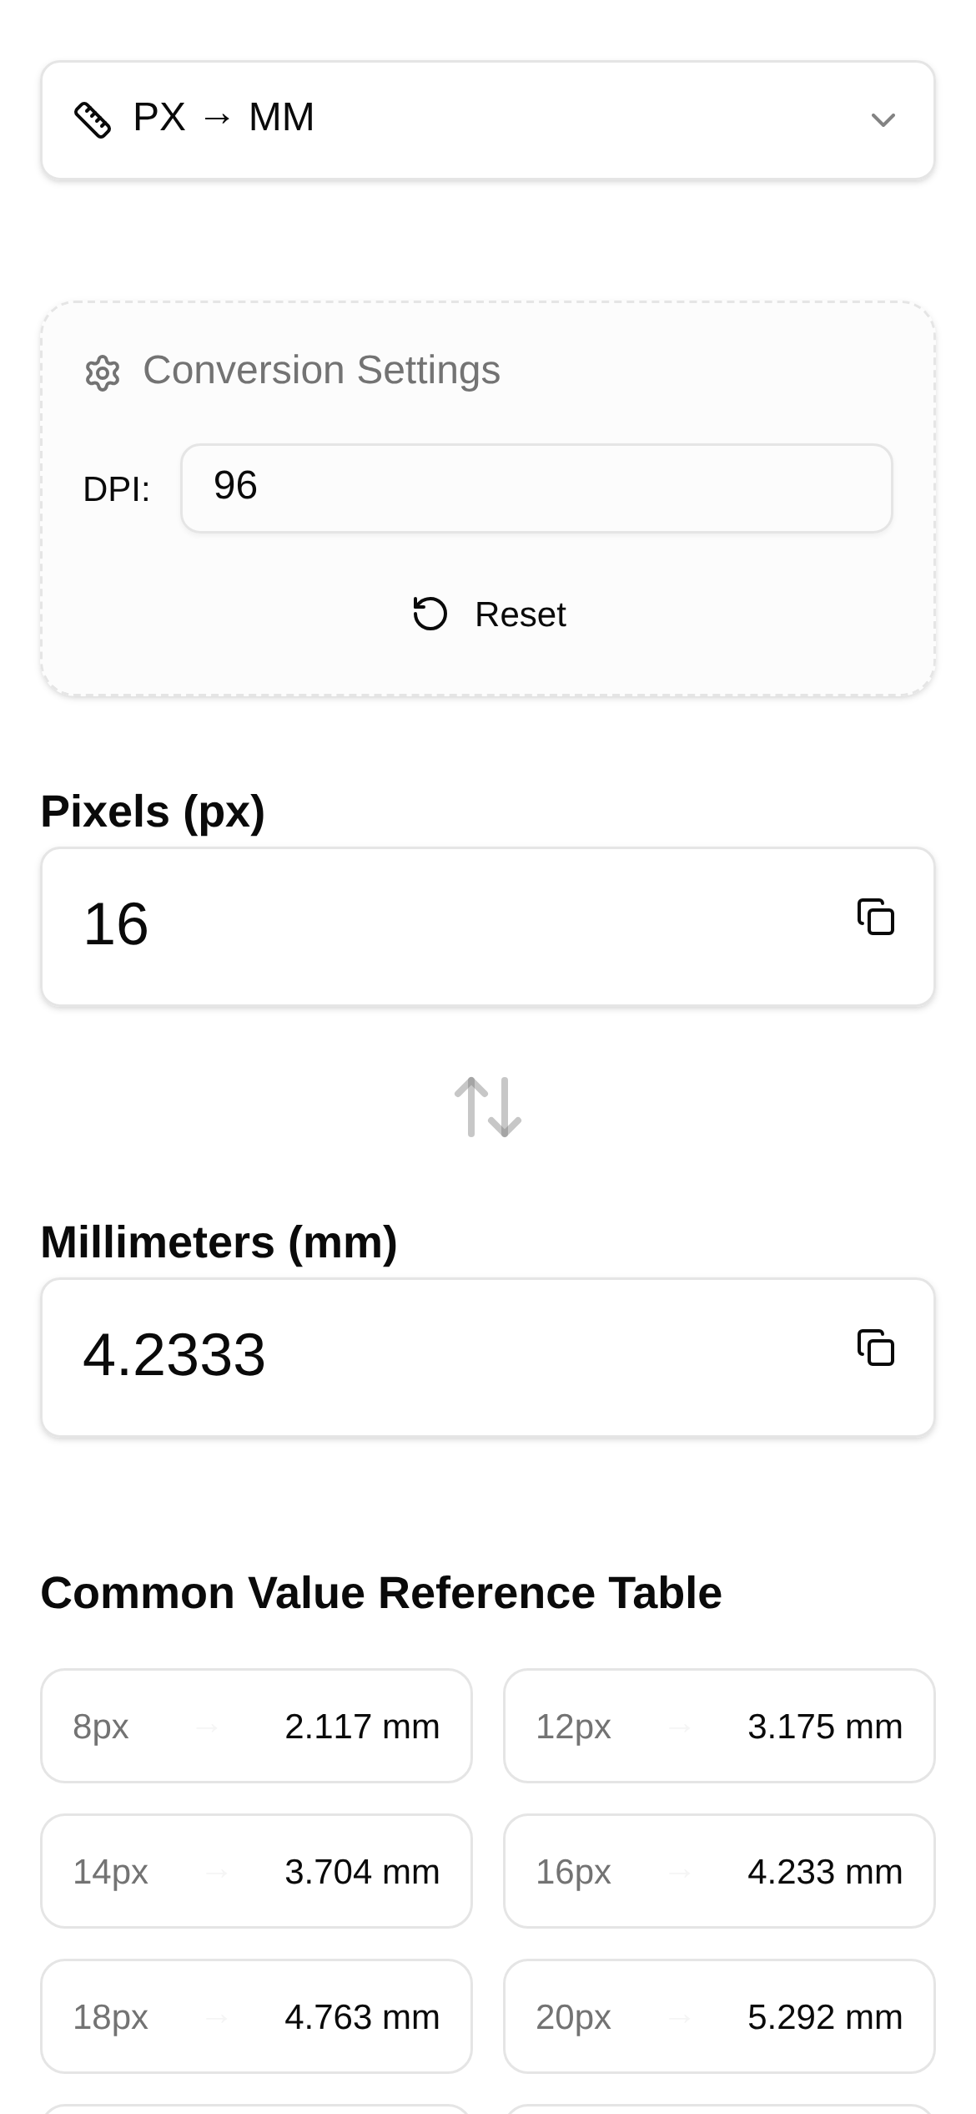The image size is (976, 2114).
Task: Copy the Millimeters result
Action: tap(876, 1348)
